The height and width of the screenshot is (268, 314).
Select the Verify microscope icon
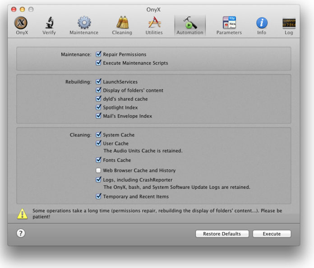point(49,23)
